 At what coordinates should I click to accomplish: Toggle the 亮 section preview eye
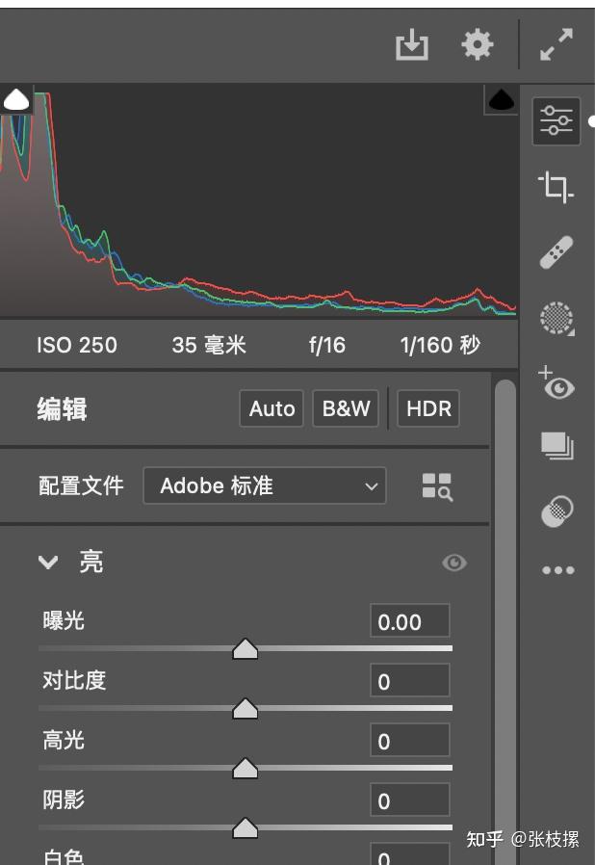453,563
